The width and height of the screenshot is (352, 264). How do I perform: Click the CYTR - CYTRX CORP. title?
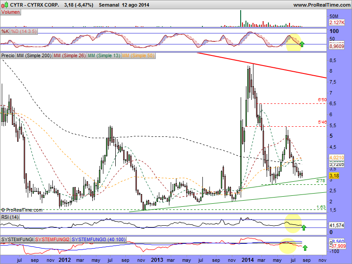35,5
